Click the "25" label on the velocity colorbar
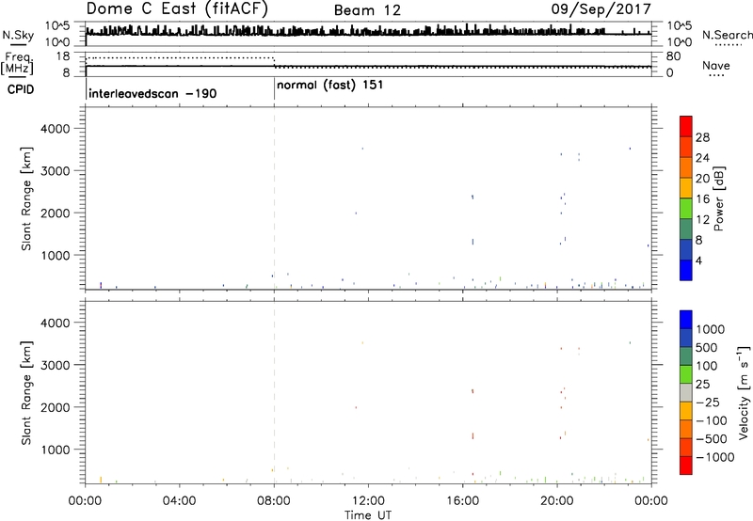Screen dimensions: 753x521 tap(702, 385)
